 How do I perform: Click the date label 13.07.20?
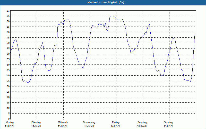[10, 126]
